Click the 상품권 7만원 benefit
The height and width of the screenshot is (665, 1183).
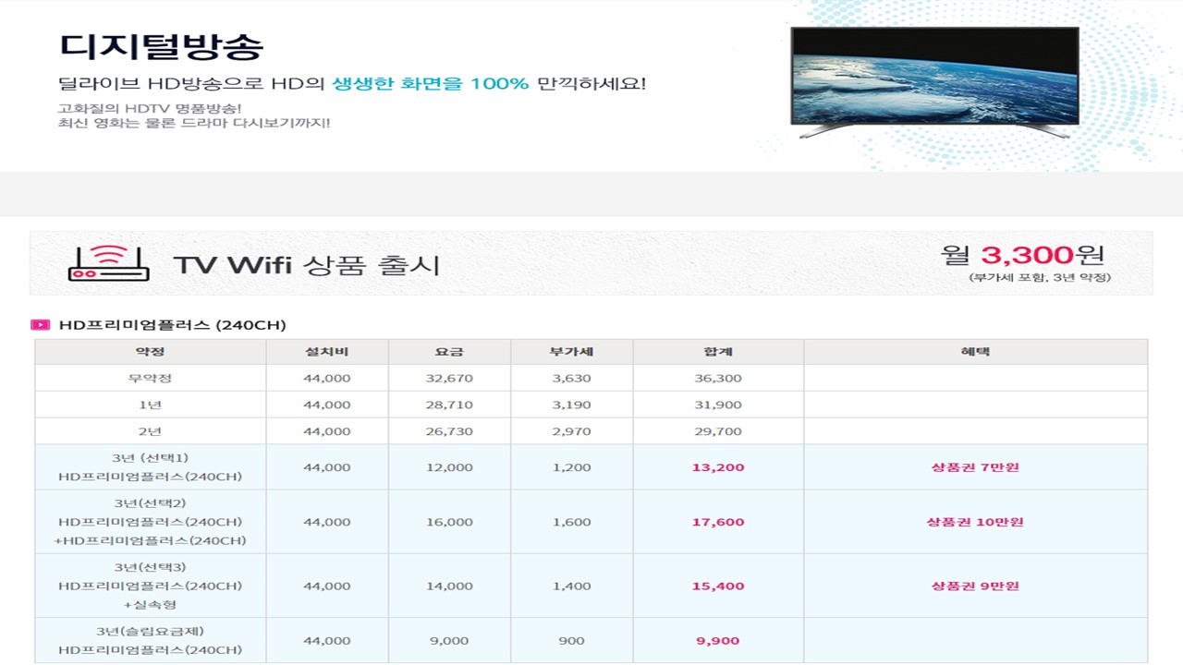(975, 467)
